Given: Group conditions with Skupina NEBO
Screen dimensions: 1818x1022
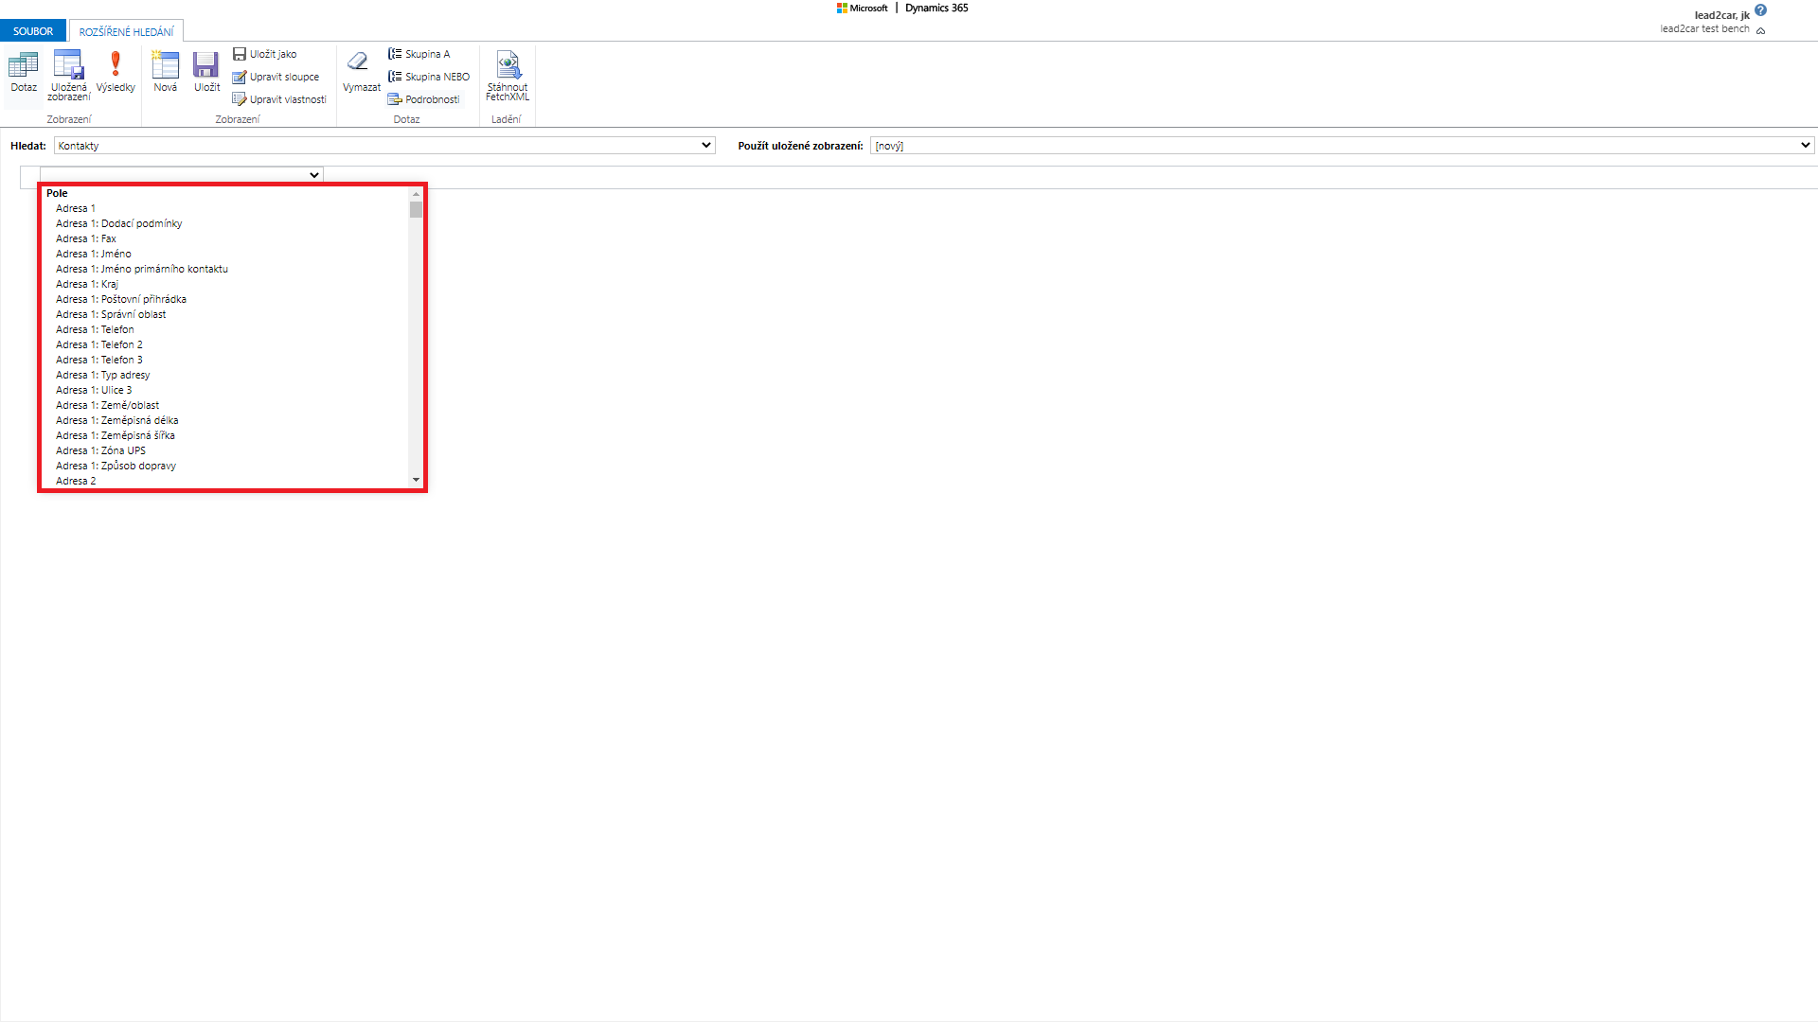Looking at the screenshot, I should point(428,77).
